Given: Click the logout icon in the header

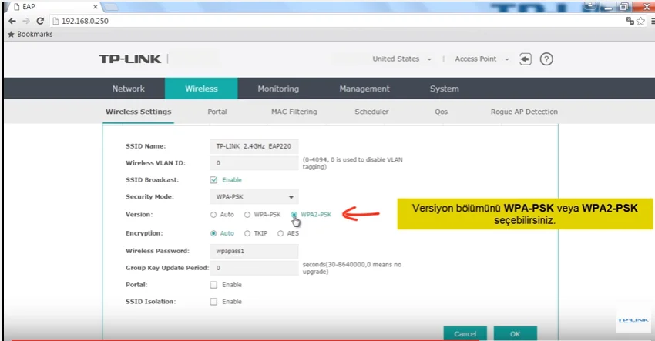Looking at the screenshot, I should [526, 59].
